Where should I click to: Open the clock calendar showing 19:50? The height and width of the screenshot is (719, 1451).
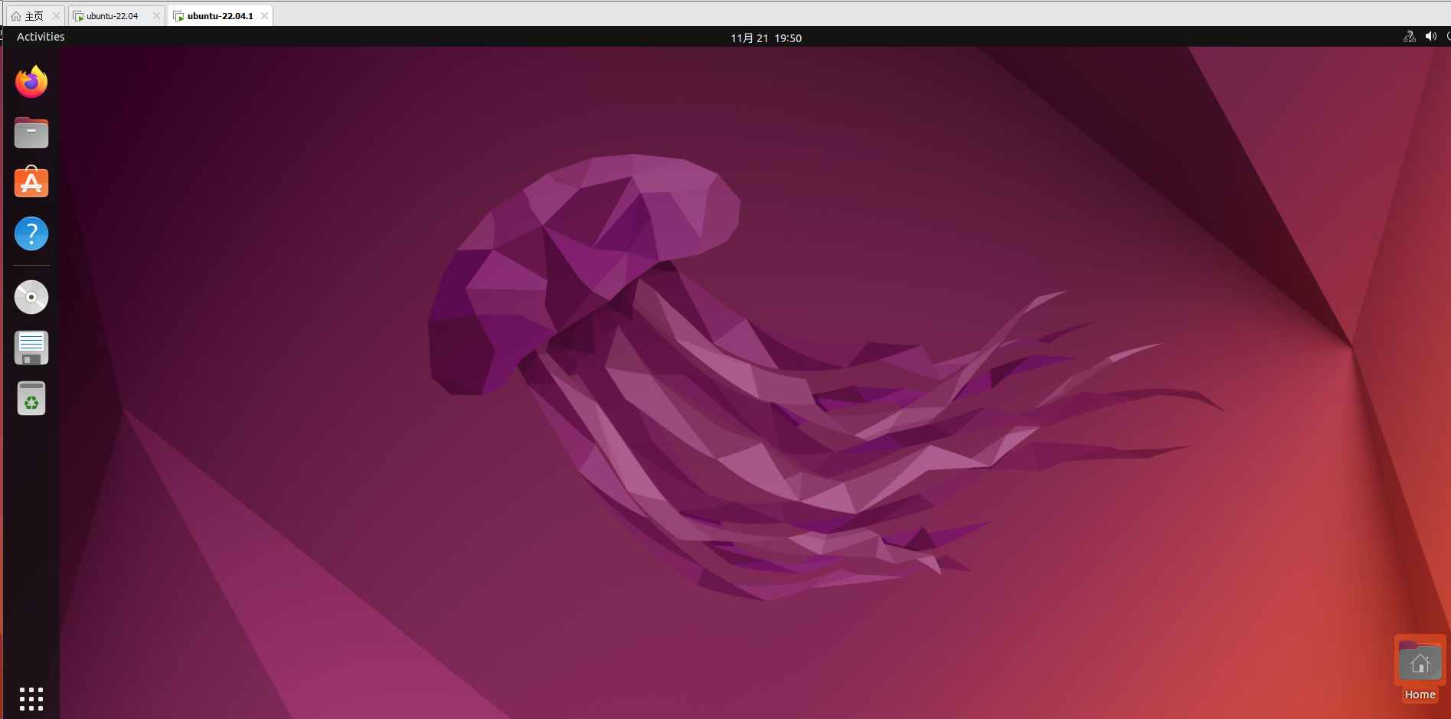click(766, 38)
